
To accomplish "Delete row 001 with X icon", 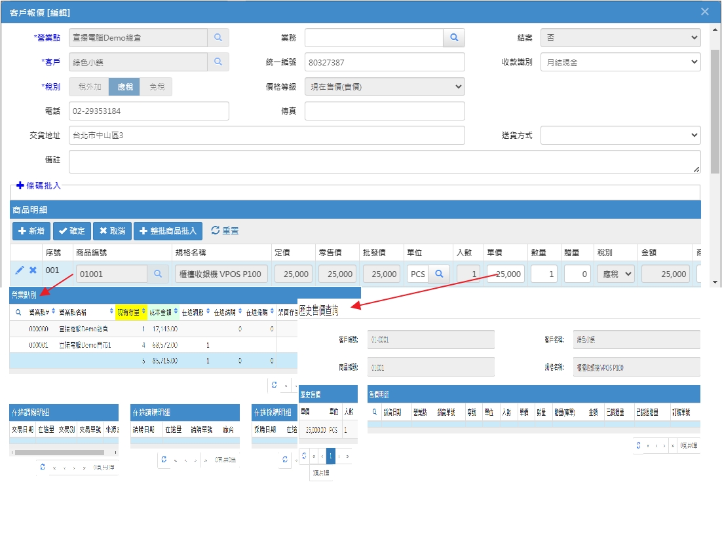I will [33, 270].
